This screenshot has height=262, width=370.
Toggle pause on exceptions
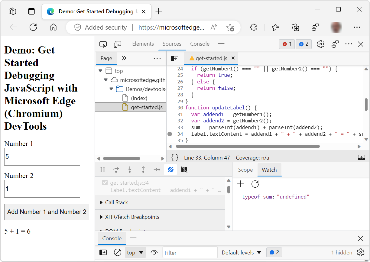184,170
